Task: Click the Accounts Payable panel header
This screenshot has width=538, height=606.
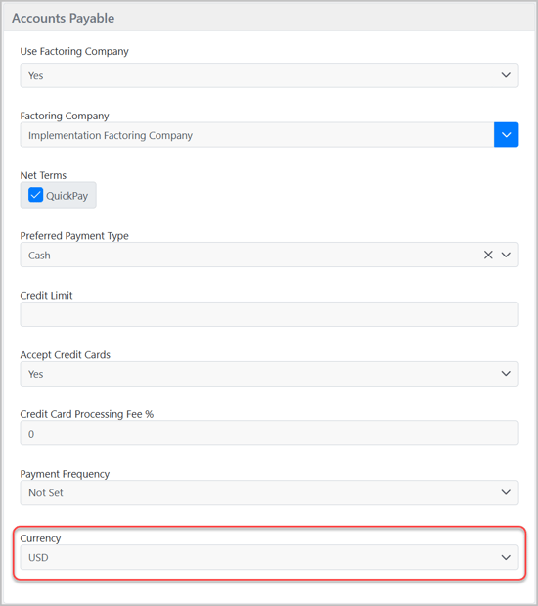Action: coord(269,18)
